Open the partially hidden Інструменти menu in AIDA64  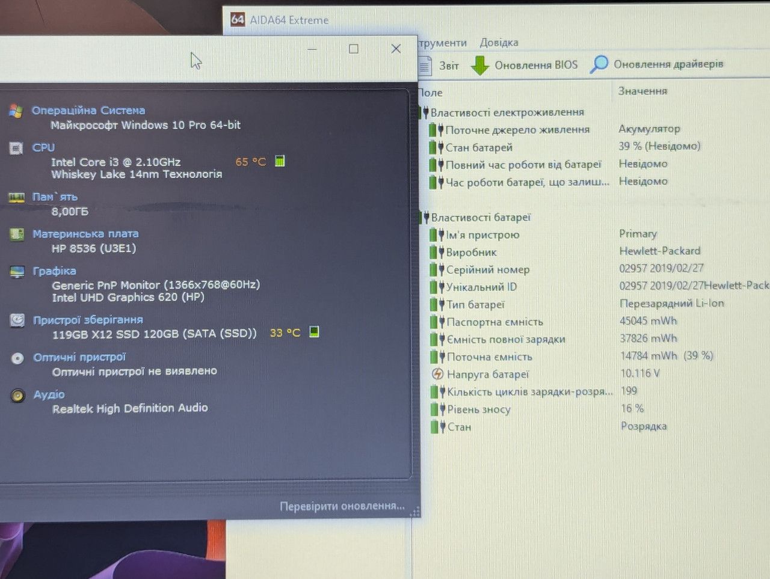(442, 43)
